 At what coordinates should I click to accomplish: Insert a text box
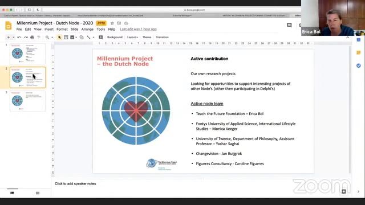(66, 37)
